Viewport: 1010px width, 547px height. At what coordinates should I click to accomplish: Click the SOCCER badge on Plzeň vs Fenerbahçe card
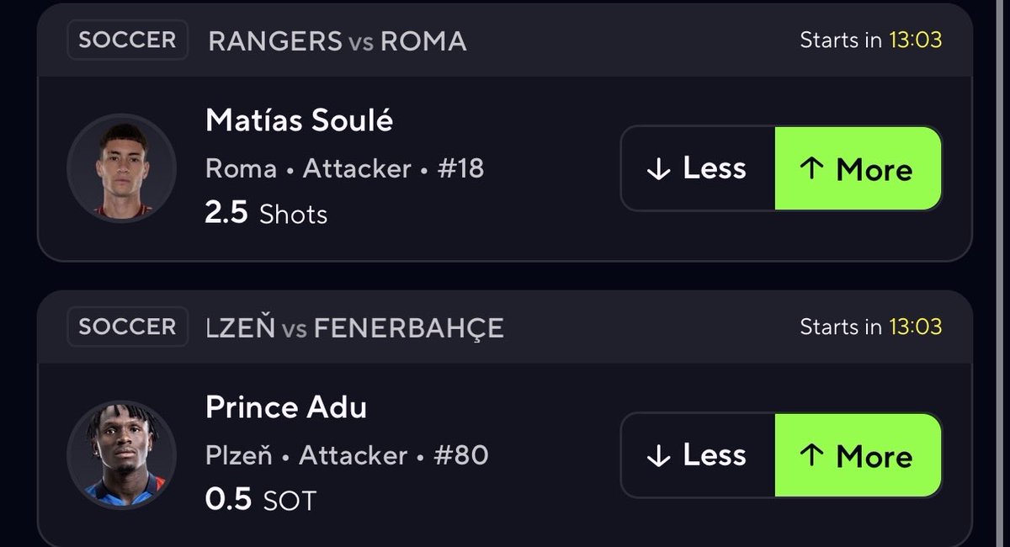(x=127, y=327)
